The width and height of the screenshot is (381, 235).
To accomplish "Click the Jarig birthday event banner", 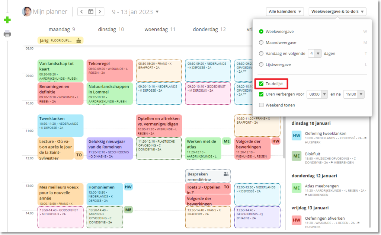I will [60, 40].
